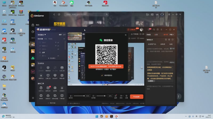The width and height of the screenshot is (213, 119).
Task: Open the message icon with 99+ badge
Action: coord(149,29)
